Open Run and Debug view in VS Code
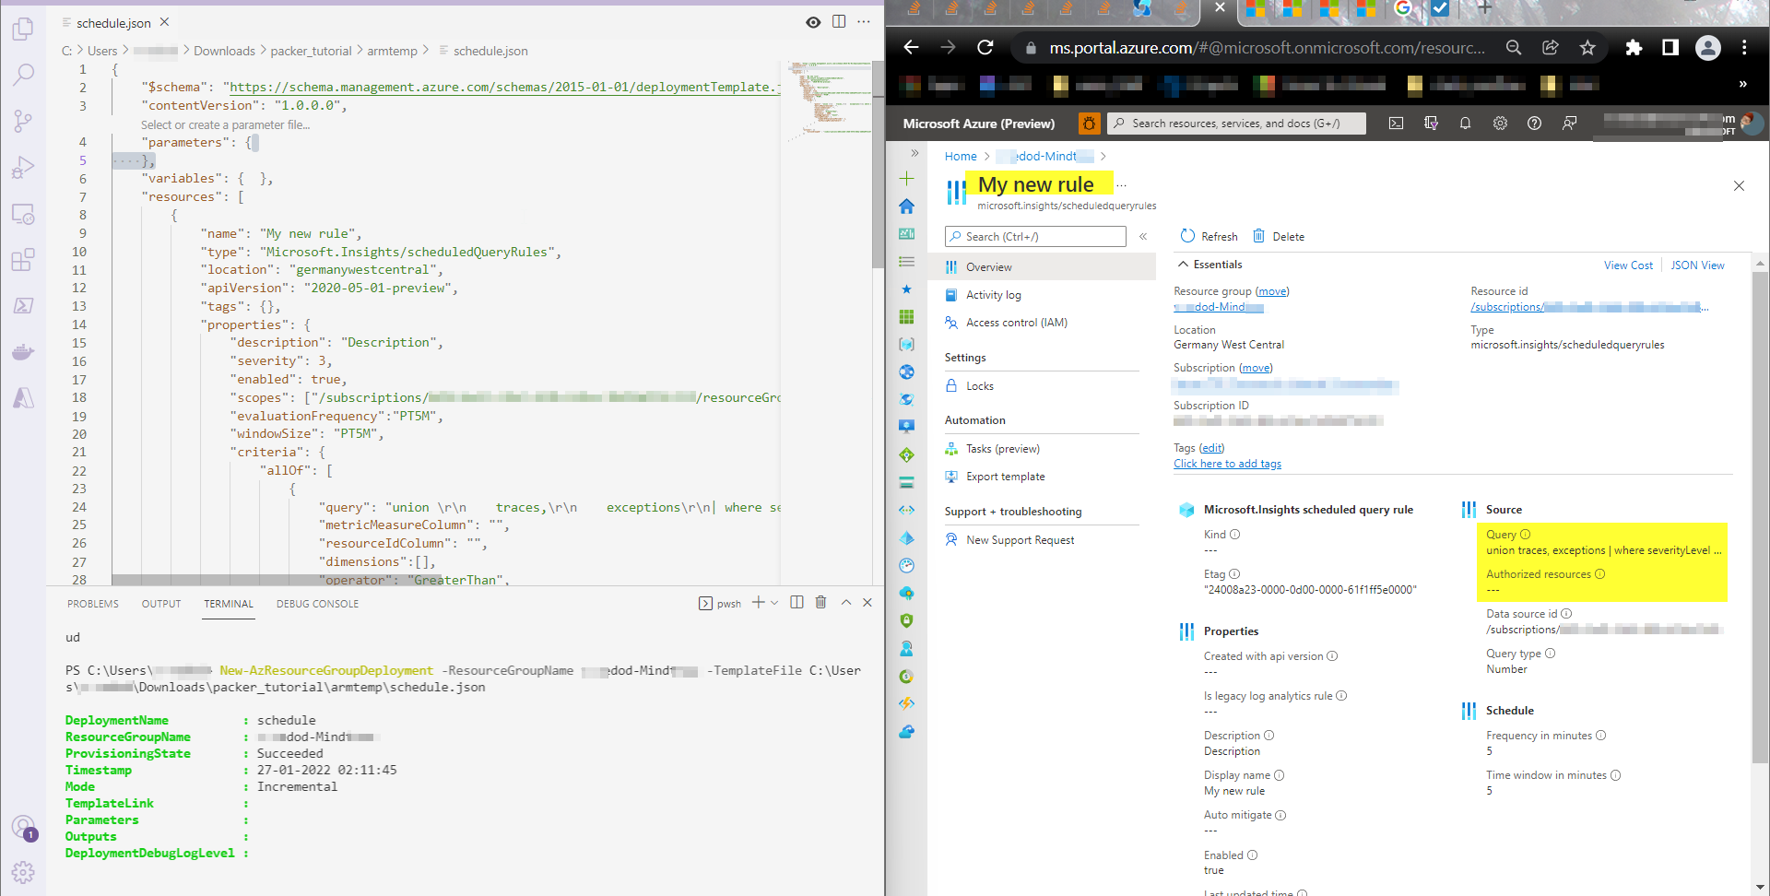Image resolution: width=1770 pixels, height=896 pixels. (x=23, y=167)
